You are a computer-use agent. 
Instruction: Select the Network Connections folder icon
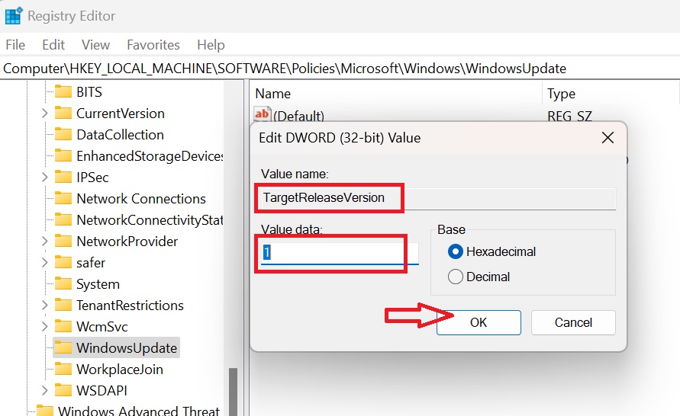click(x=63, y=198)
